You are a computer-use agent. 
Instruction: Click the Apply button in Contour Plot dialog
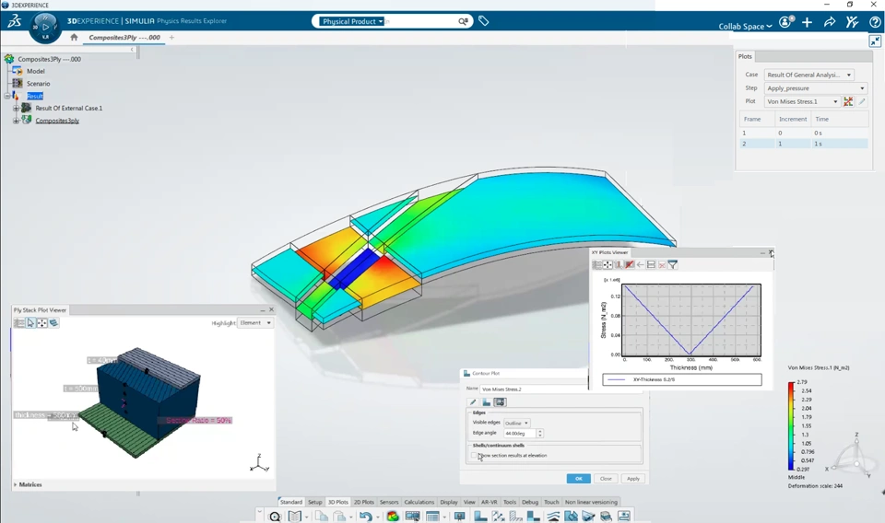633,479
